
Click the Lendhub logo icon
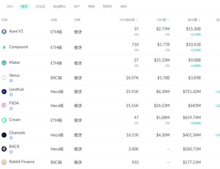(4, 92)
